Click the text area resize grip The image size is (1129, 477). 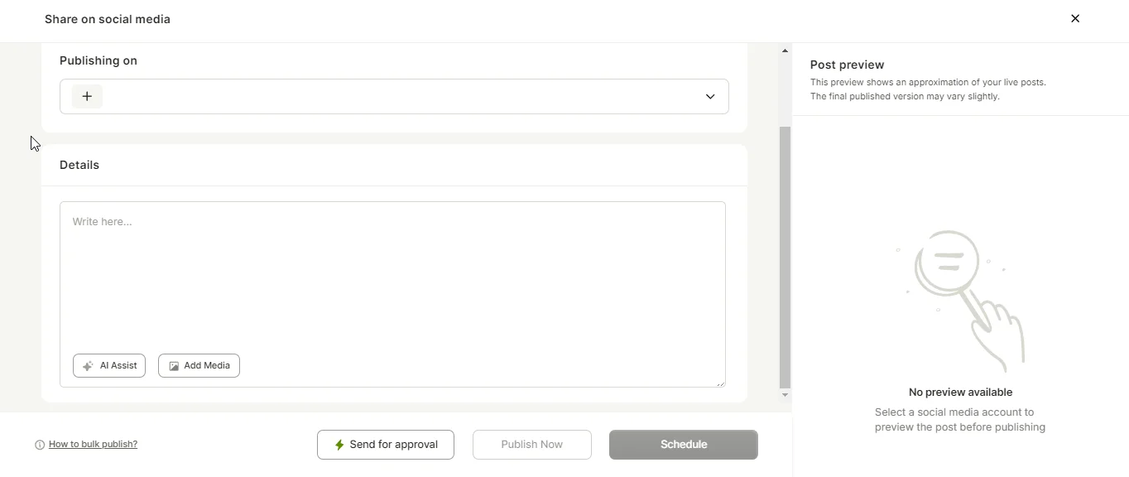pyautogui.click(x=721, y=383)
